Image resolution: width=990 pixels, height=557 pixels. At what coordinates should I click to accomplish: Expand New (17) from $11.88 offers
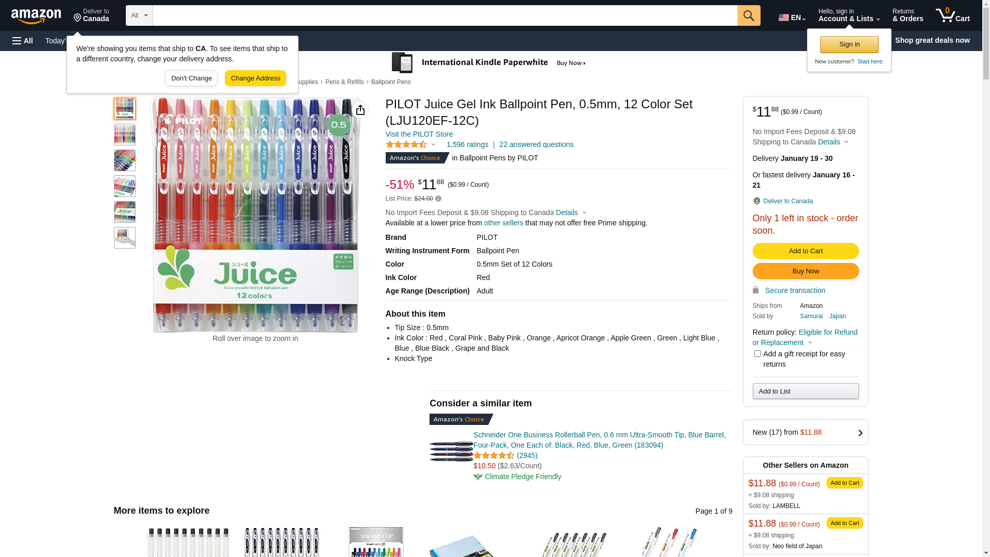[805, 432]
